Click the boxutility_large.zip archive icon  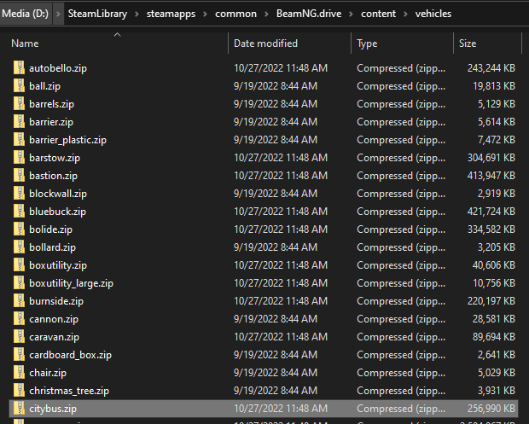click(20, 282)
